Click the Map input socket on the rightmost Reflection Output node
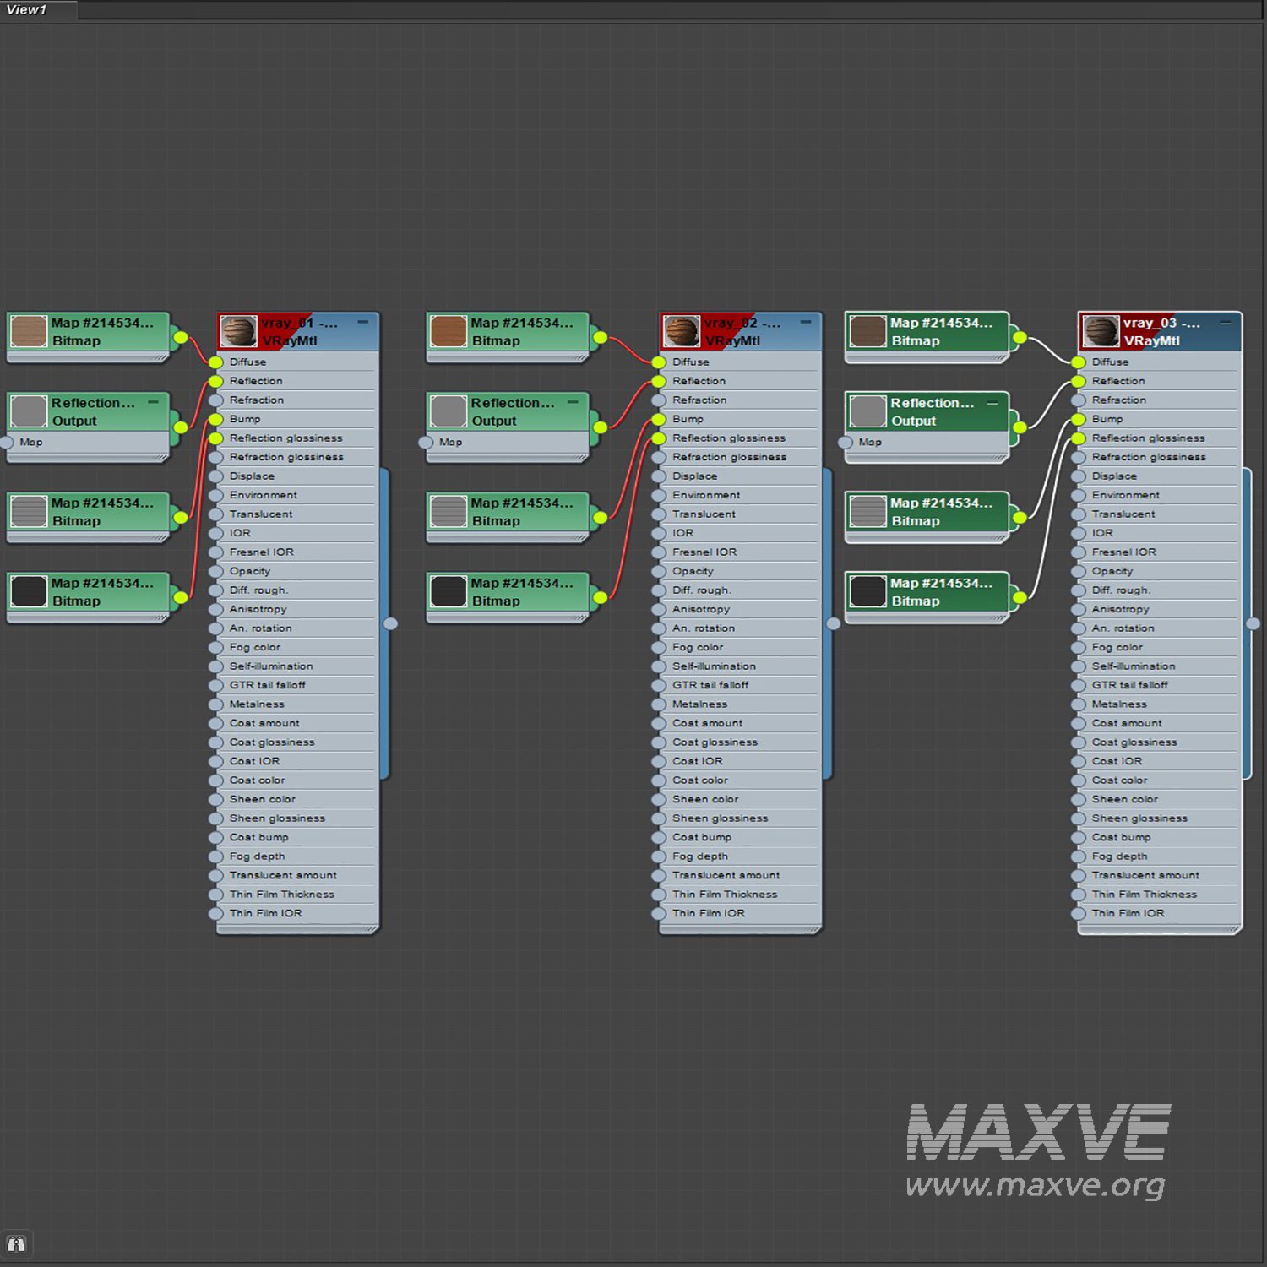The width and height of the screenshot is (1267, 1267). [x=846, y=442]
